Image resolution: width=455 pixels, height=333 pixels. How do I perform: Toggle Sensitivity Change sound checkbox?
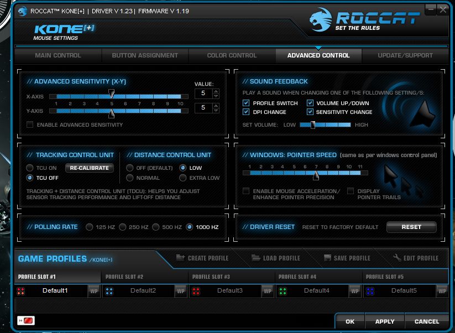point(310,112)
